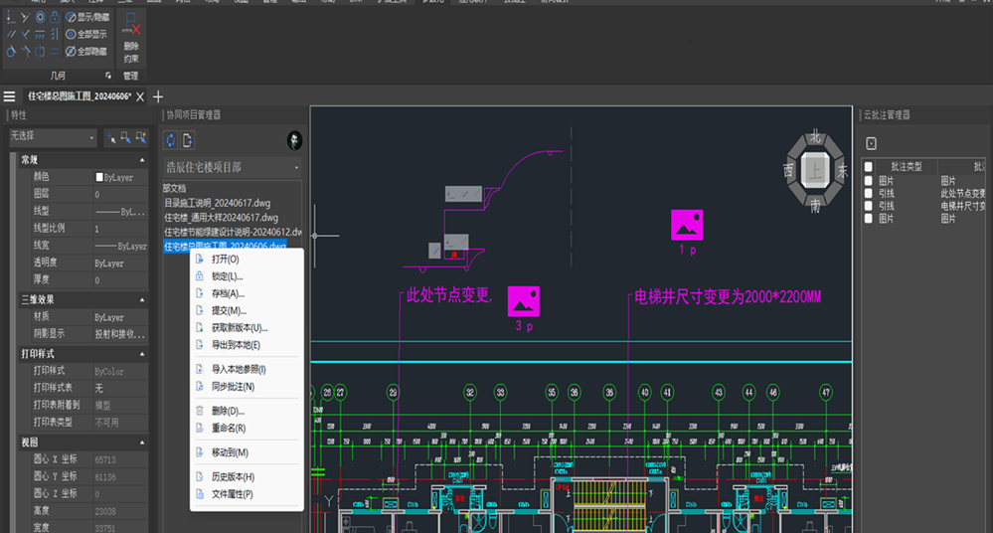Click the pink image annotation labeled 1 p
Image resolution: width=993 pixels, height=533 pixels.
pyautogui.click(x=687, y=225)
